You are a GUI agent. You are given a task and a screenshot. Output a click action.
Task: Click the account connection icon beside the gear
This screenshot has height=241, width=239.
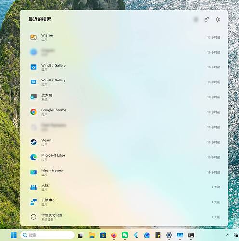(207, 20)
